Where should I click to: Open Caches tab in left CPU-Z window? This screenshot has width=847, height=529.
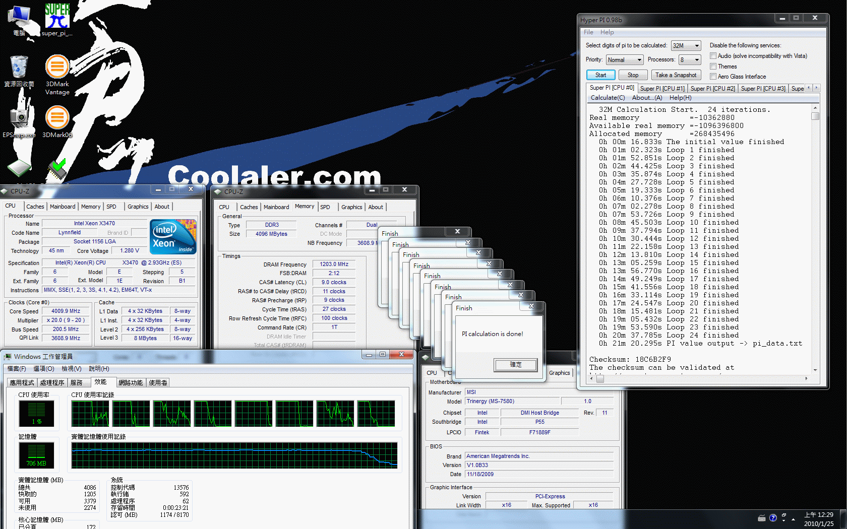35,207
